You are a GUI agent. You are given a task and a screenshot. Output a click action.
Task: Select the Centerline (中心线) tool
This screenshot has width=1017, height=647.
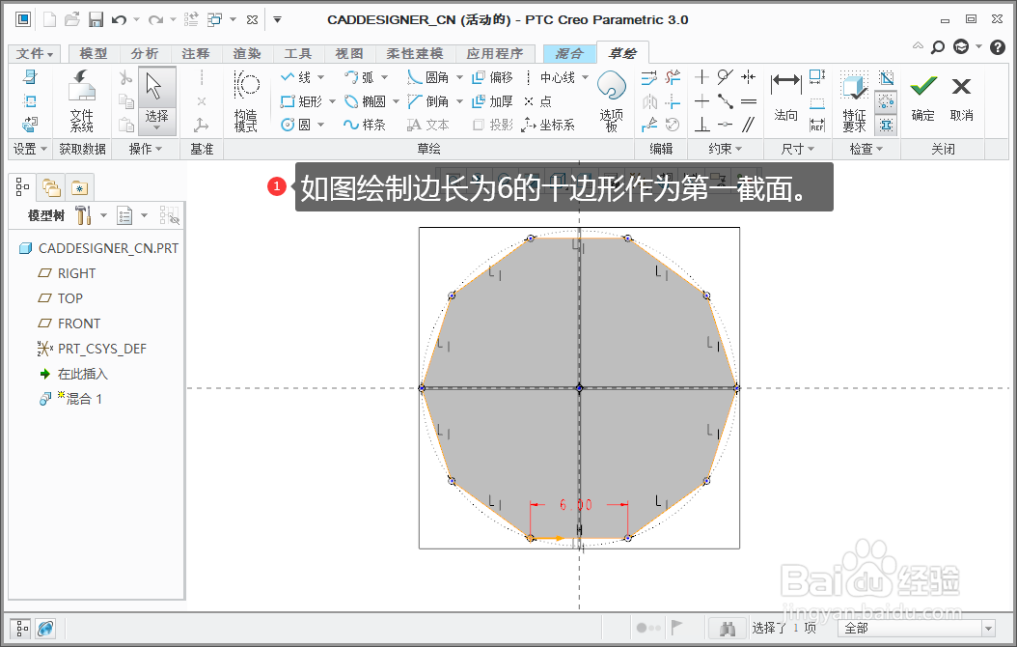(x=549, y=77)
